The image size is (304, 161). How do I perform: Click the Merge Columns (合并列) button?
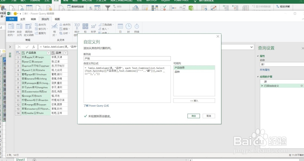(x=65, y=25)
